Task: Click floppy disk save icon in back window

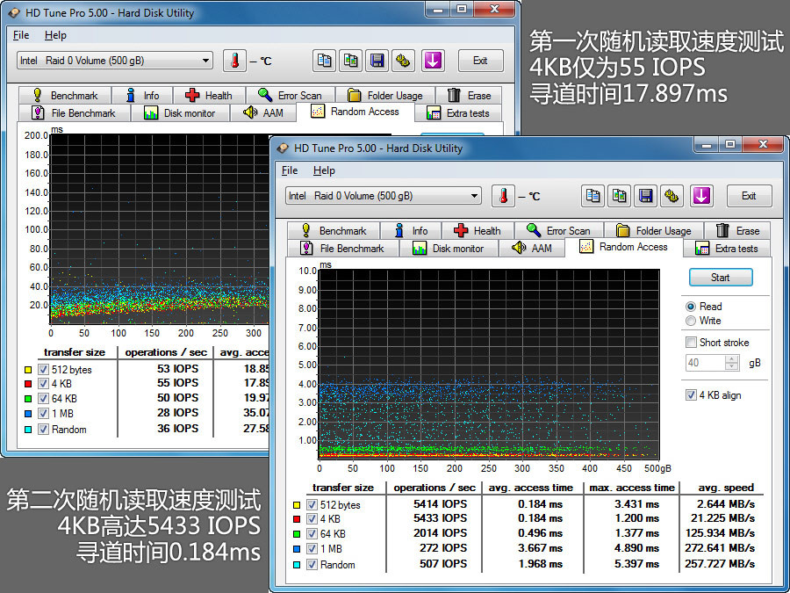Action: 377,61
